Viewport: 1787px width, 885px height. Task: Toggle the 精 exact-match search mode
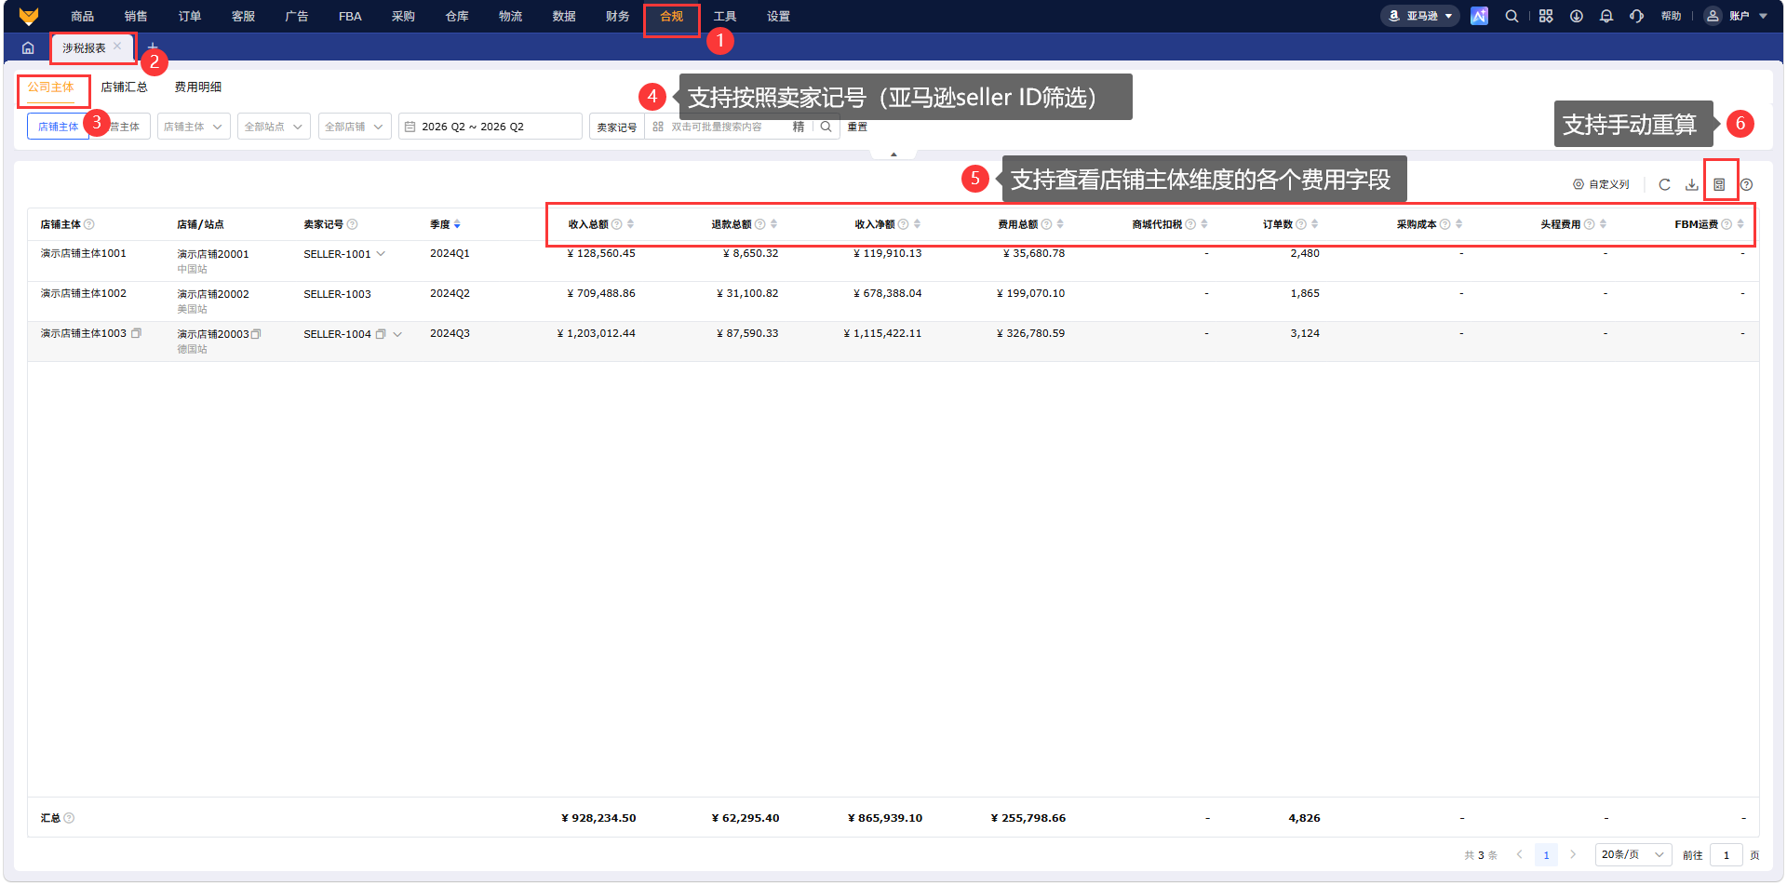pyautogui.click(x=799, y=127)
